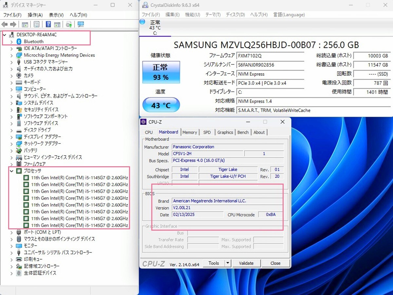Expand USB コネクタ マネージャー
The height and width of the screenshot is (295, 393).
pyautogui.click(x=12, y=62)
